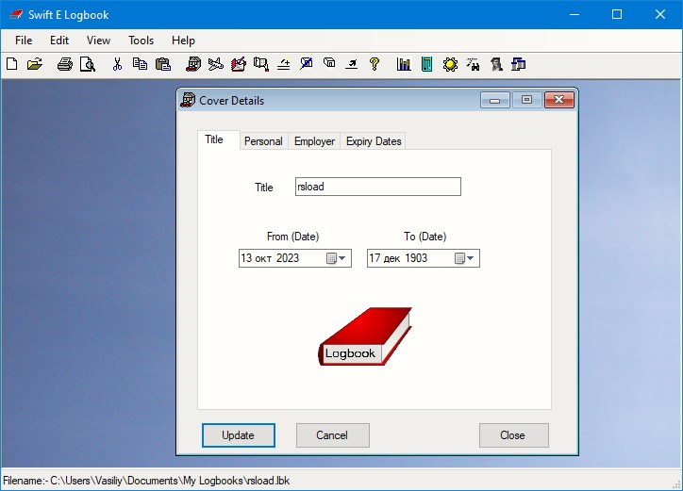Open cover details via the toolbar logbook icon
Screen dimensions: 683x491
click(193, 64)
